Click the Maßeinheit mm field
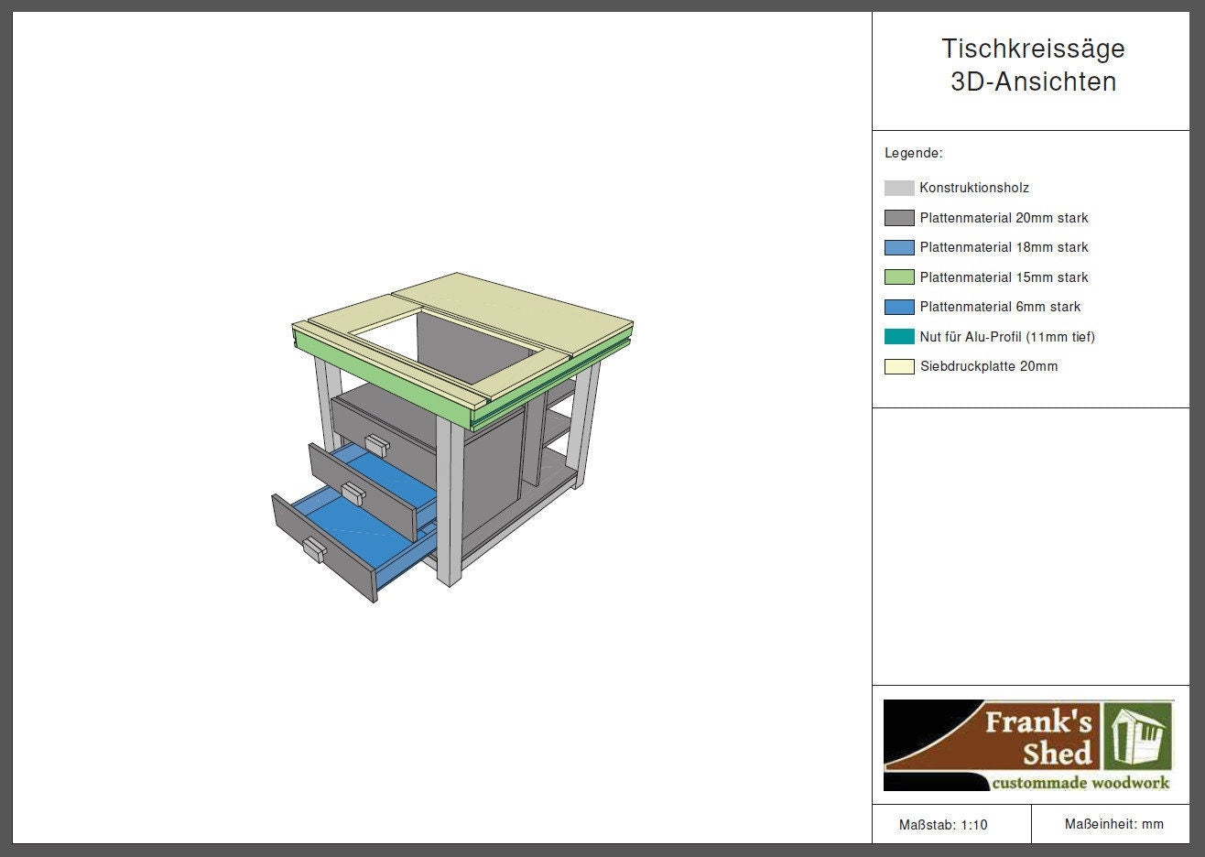Viewport: 1205px width, 857px height. (x=1113, y=824)
